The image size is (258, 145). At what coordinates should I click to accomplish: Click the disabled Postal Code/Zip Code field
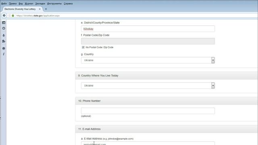pyautogui.click(x=148, y=41)
